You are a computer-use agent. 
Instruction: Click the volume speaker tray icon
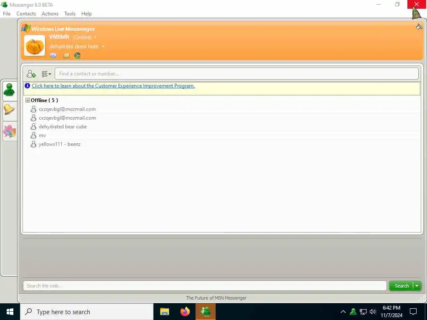(x=373, y=312)
